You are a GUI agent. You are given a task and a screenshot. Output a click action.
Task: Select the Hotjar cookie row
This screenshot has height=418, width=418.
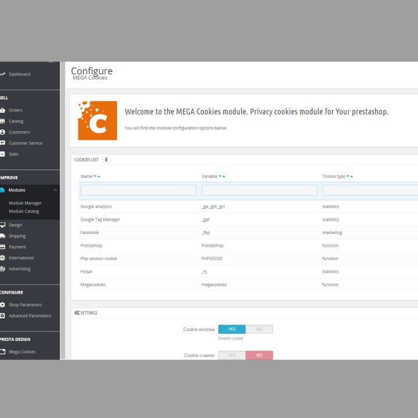tap(87, 272)
